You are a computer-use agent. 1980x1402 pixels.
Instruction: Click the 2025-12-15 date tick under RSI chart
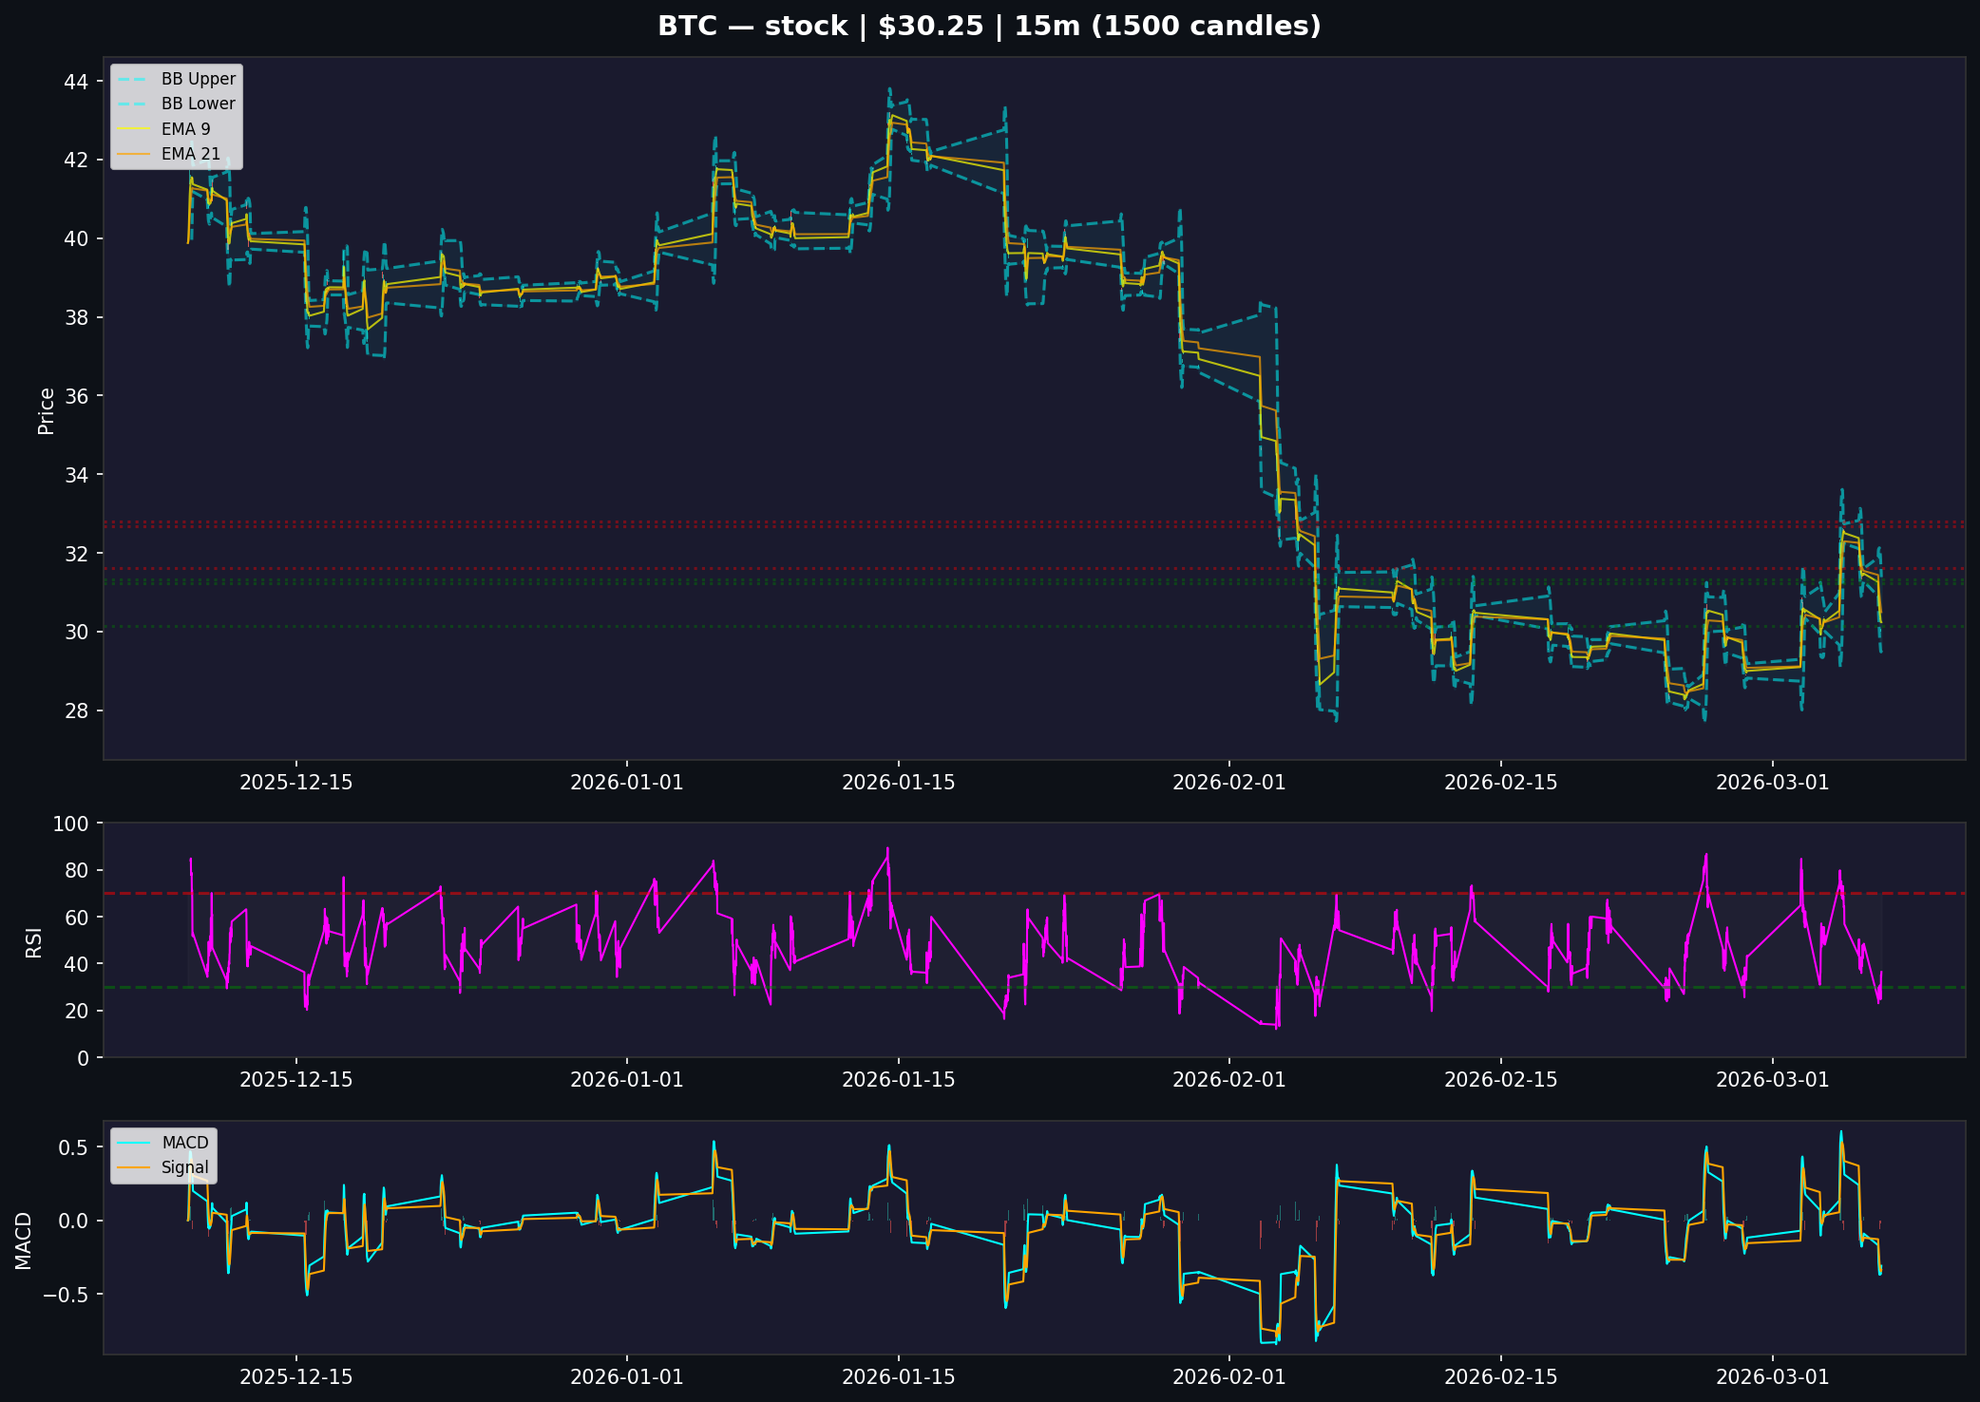[x=295, y=1080]
